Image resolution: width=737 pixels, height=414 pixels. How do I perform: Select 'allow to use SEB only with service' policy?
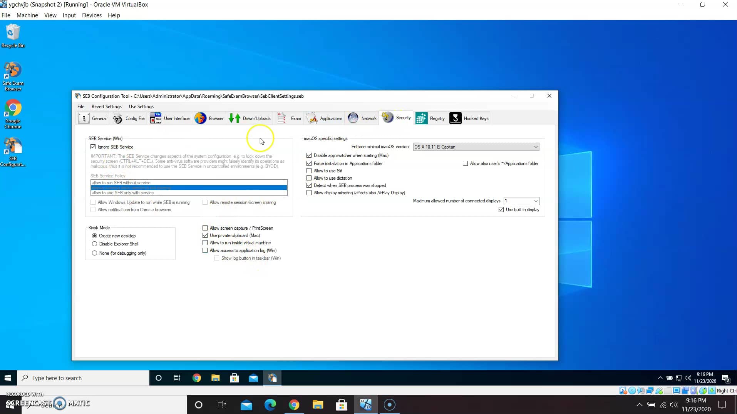point(122,192)
